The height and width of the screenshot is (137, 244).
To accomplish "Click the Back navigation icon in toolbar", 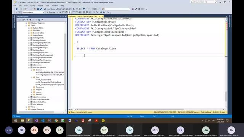I will point(16,9).
